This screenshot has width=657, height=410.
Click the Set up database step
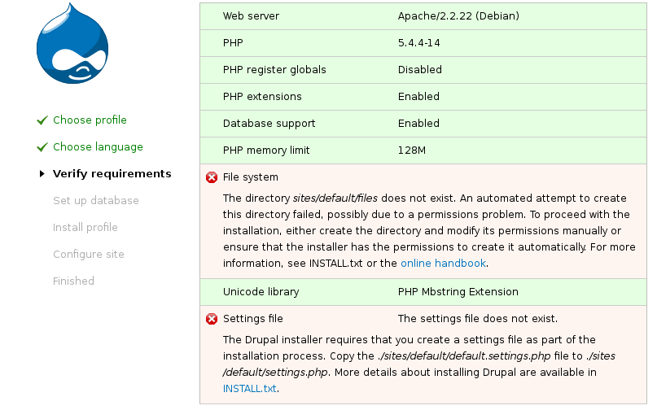pos(95,201)
